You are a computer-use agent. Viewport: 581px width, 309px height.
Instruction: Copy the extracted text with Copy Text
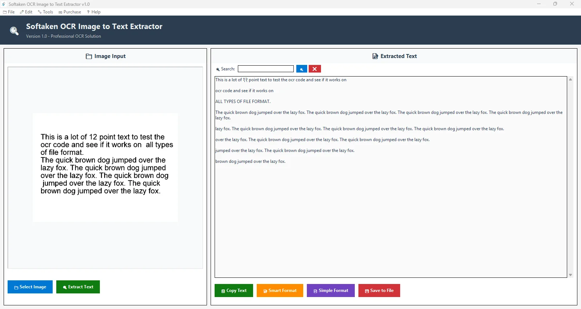click(x=234, y=291)
